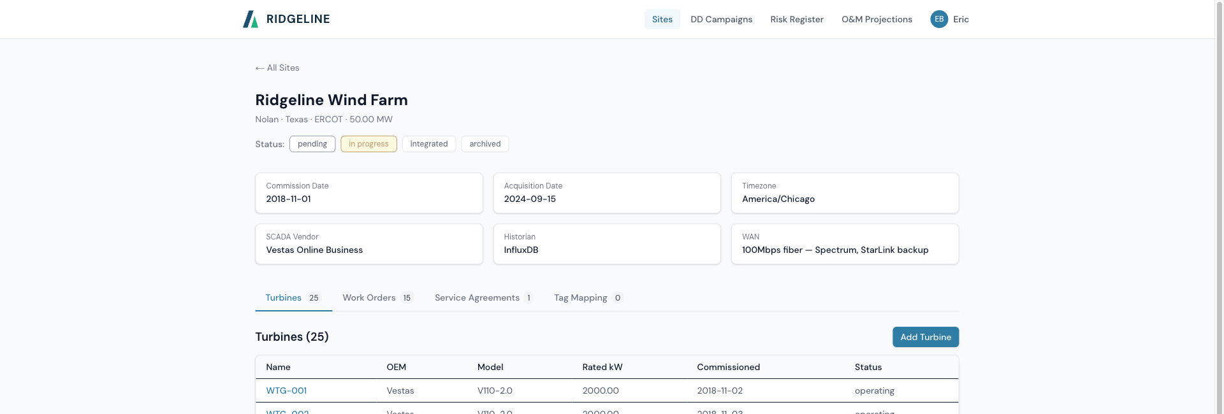Image resolution: width=1224 pixels, height=414 pixels.
Task: Click the Ridgeline mountain logo icon
Action: tap(251, 19)
